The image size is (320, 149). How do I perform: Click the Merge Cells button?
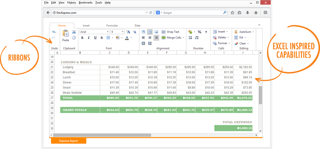[172, 38]
